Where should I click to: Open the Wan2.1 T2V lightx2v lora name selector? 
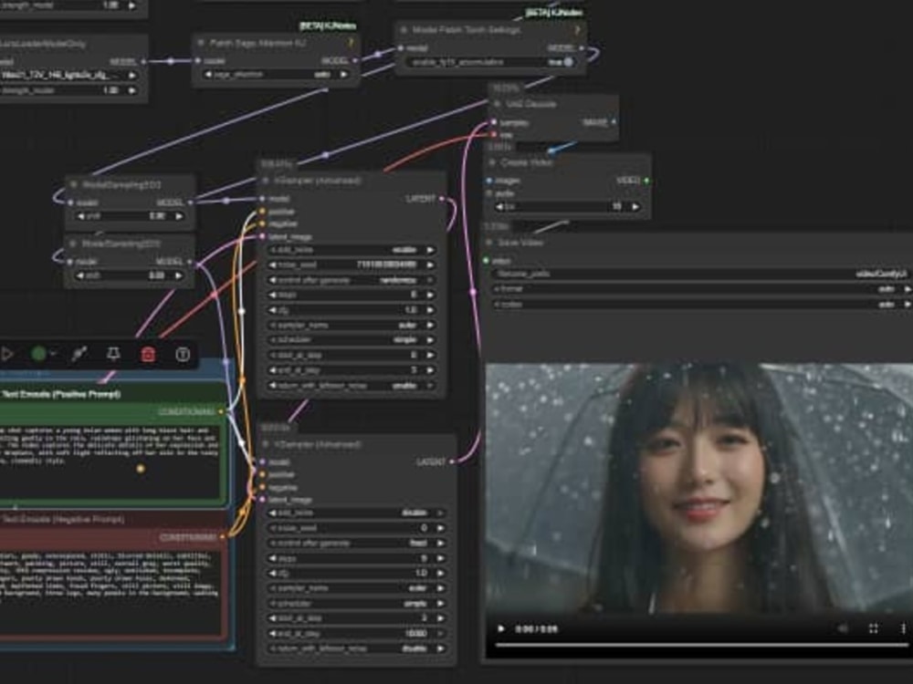coord(68,75)
